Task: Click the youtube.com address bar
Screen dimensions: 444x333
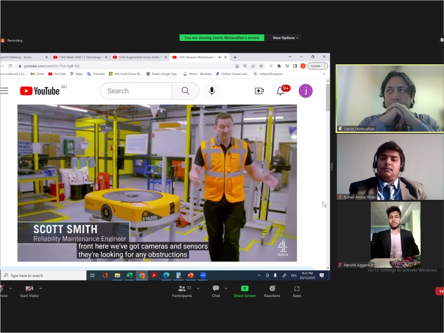Action: click(125, 66)
